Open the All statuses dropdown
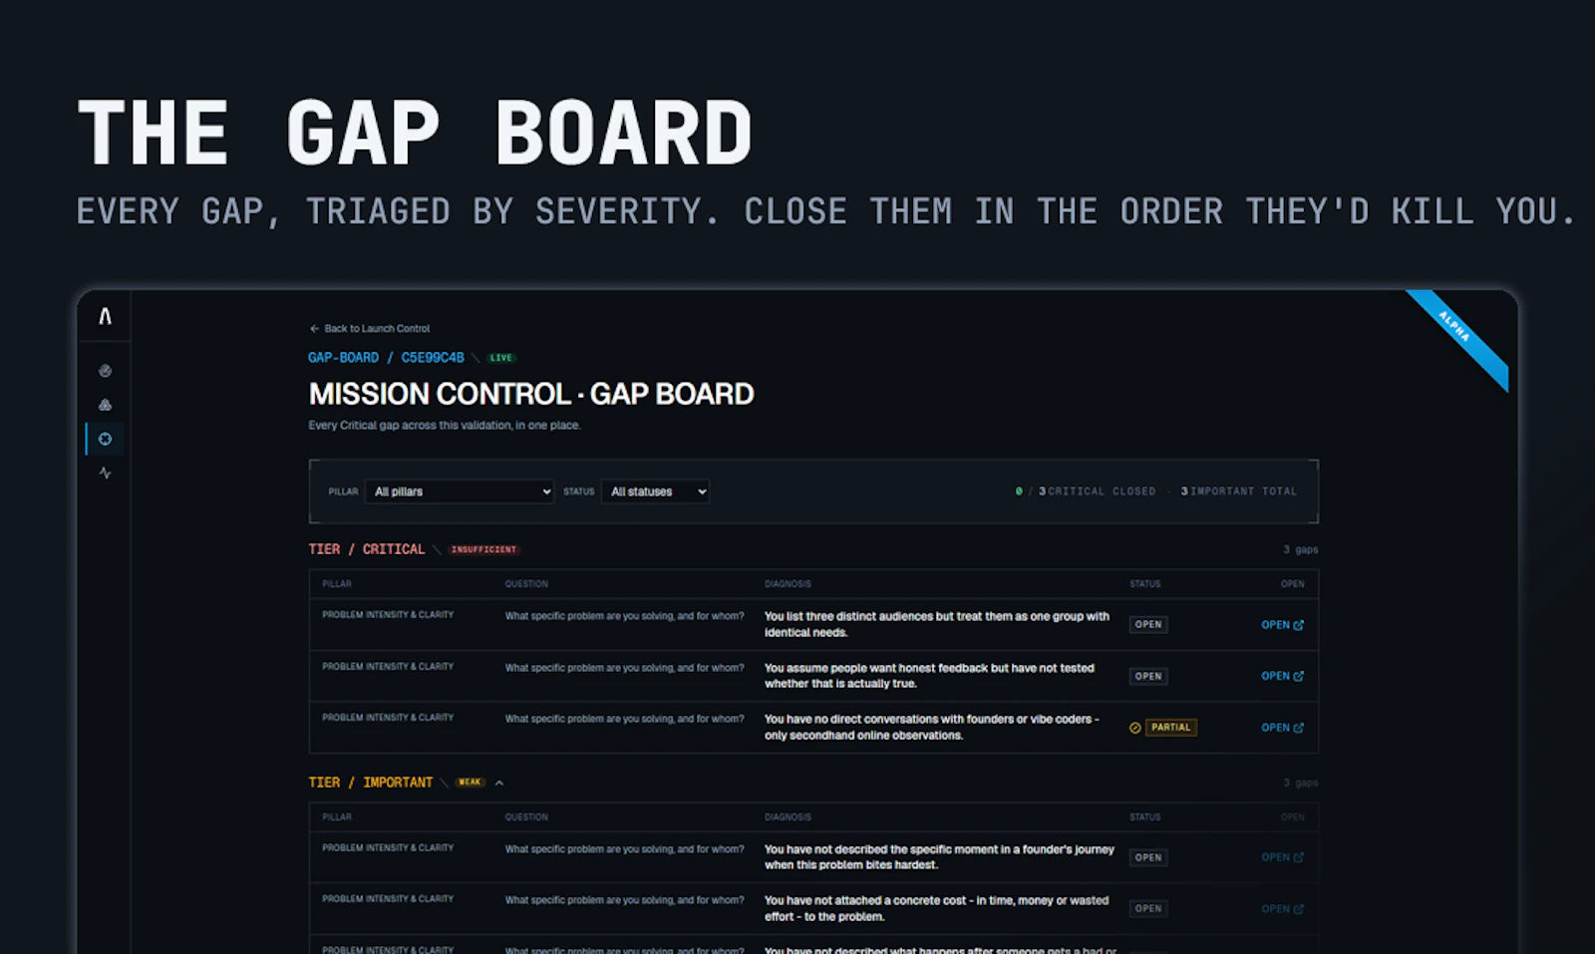Viewport: 1595px width, 954px height. pos(655,491)
